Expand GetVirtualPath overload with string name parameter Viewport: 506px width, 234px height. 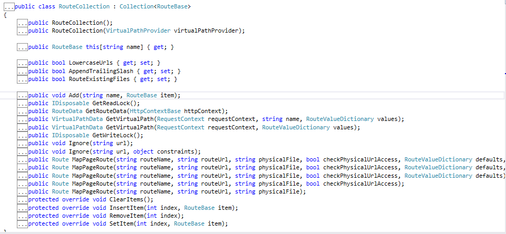tap(23, 119)
